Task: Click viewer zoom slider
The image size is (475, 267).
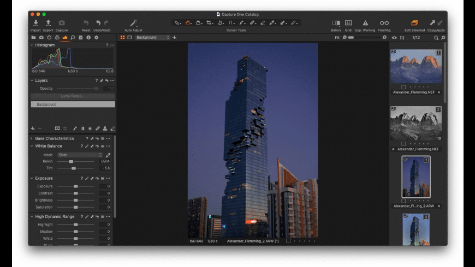Action: tap(364, 38)
